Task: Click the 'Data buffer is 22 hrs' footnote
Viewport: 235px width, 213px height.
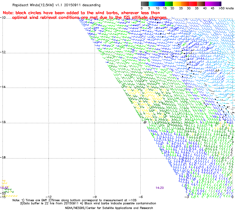Action: [88, 203]
